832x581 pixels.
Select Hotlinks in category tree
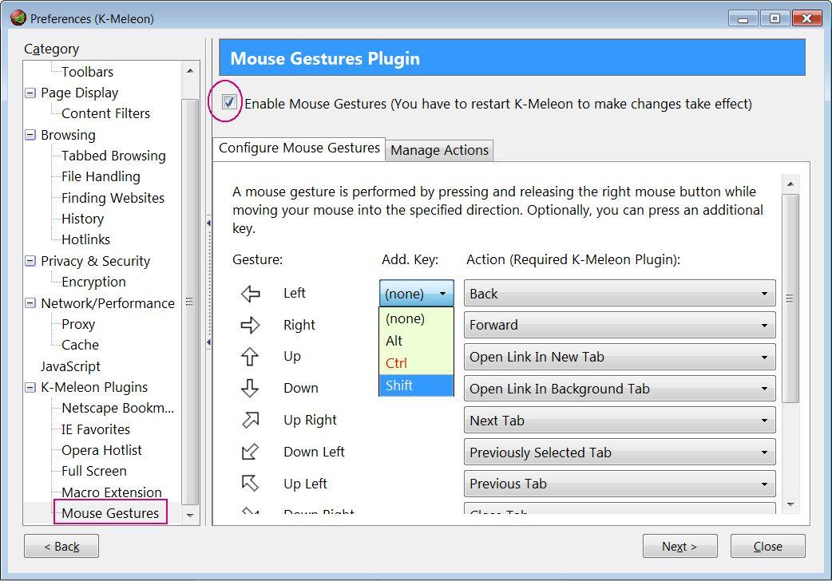[x=86, y=240]
